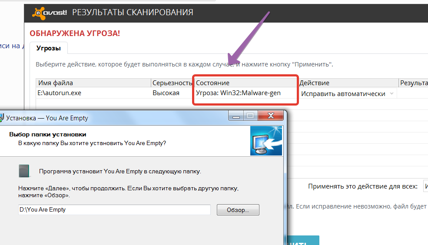The width and height of the screenshot is (428, 245).
Task: Open the Применять это действие для всех dropdown
Action: [x=425, y=186]
